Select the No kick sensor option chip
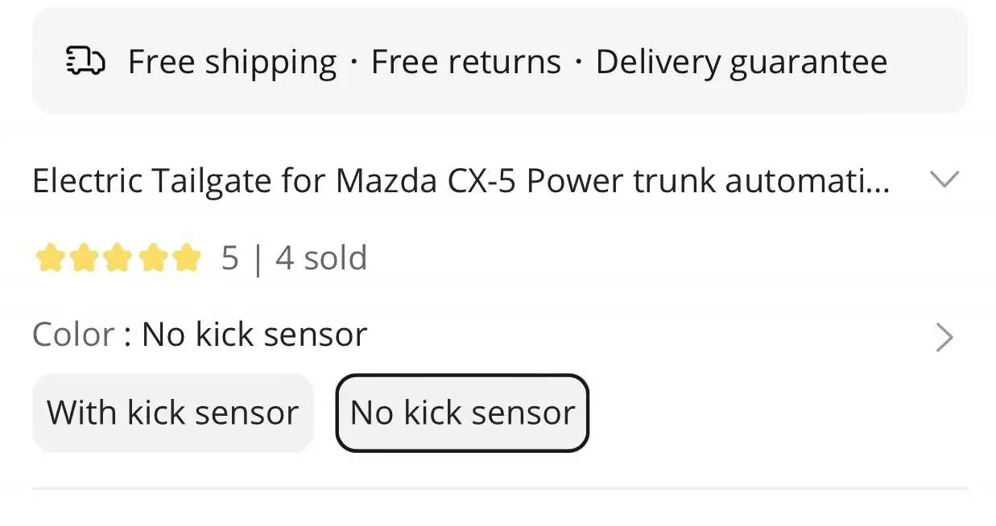This screenshot has width=996, height=526. 462,413
